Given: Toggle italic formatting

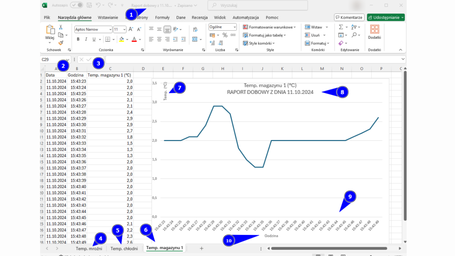Looking at the screenshot, I should [x=86, y=39].
